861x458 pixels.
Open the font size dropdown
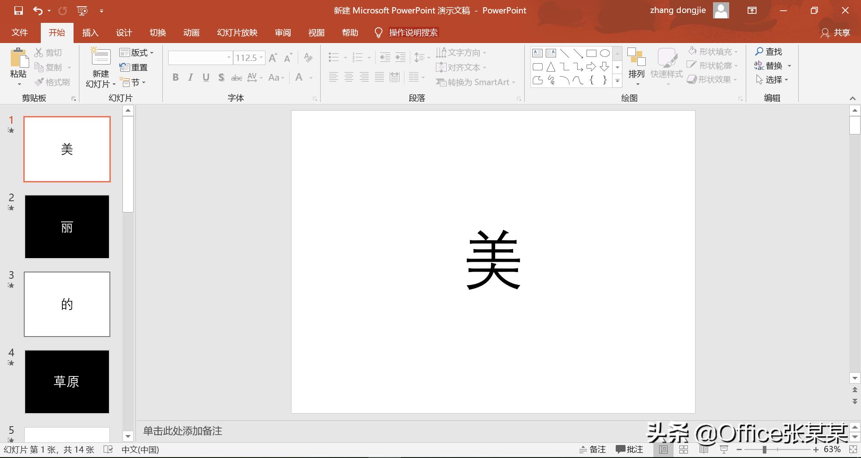pyautogui.click(x=261, y=57)
